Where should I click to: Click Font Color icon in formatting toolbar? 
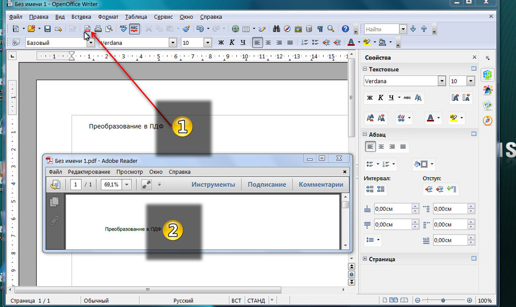coord(351,42)
